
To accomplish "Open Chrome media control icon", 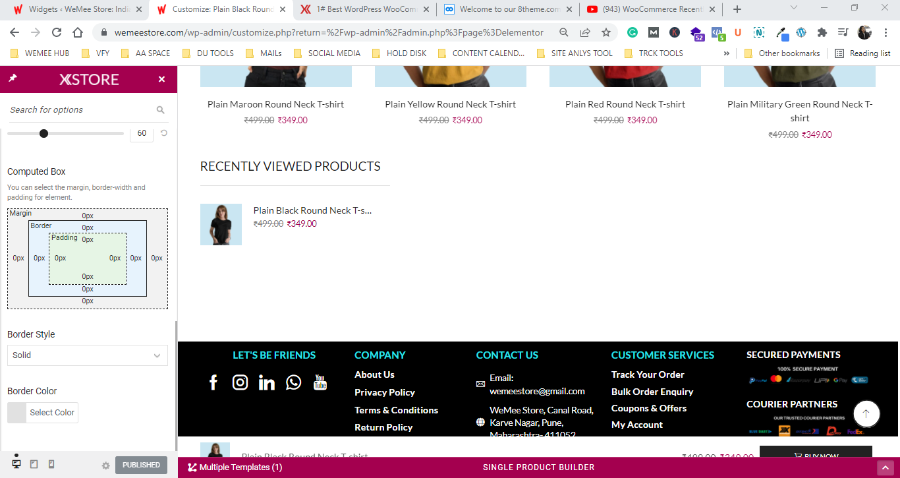I will (x=843, y=32).
